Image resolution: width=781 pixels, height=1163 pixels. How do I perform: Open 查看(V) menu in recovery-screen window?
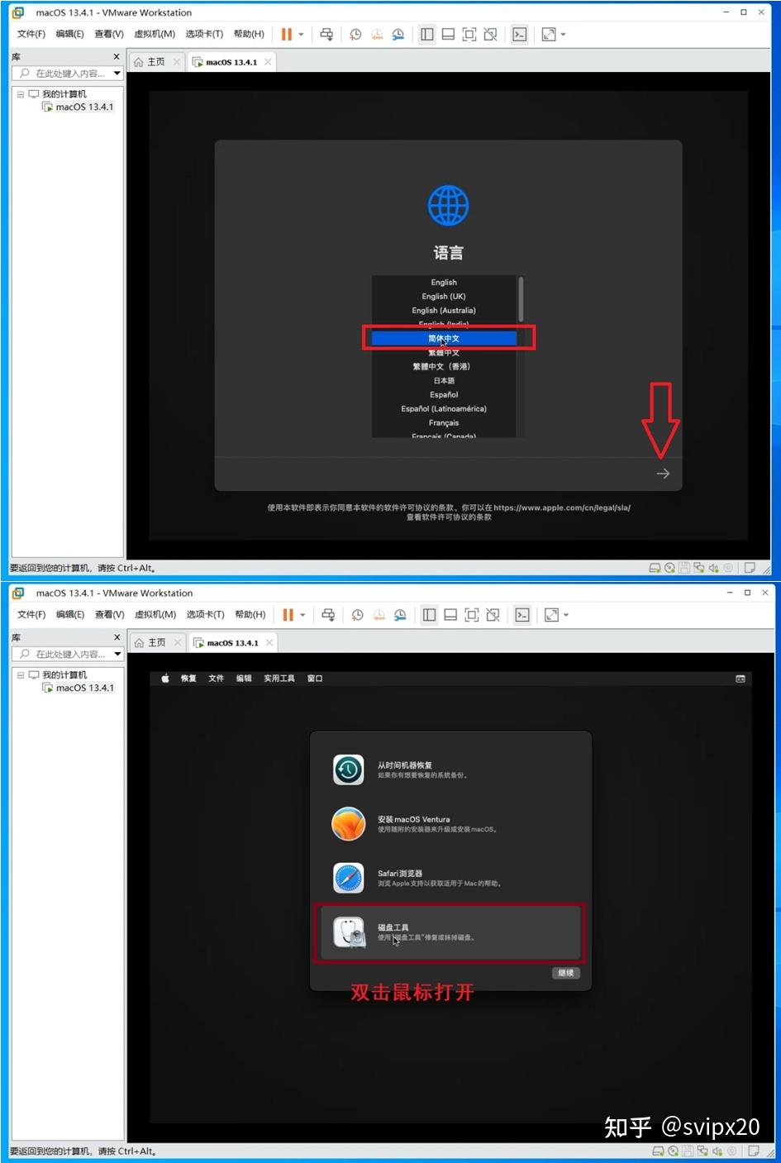[x=109, y=614]
